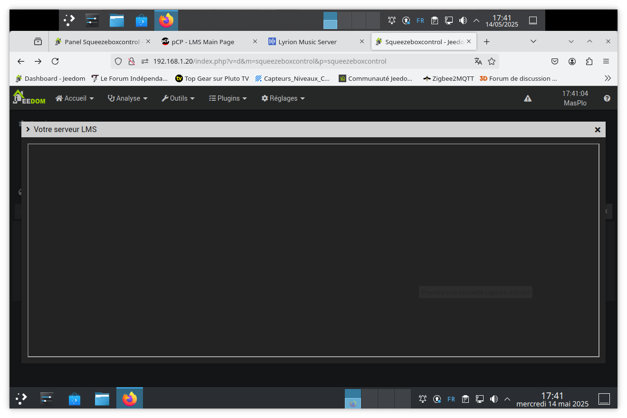Image resolution: width=627 pixels, height=418 pixels.
Task: Open Le Forum Indépenda... bookmark
Action: pyautogui.click(x=129, y=78)
